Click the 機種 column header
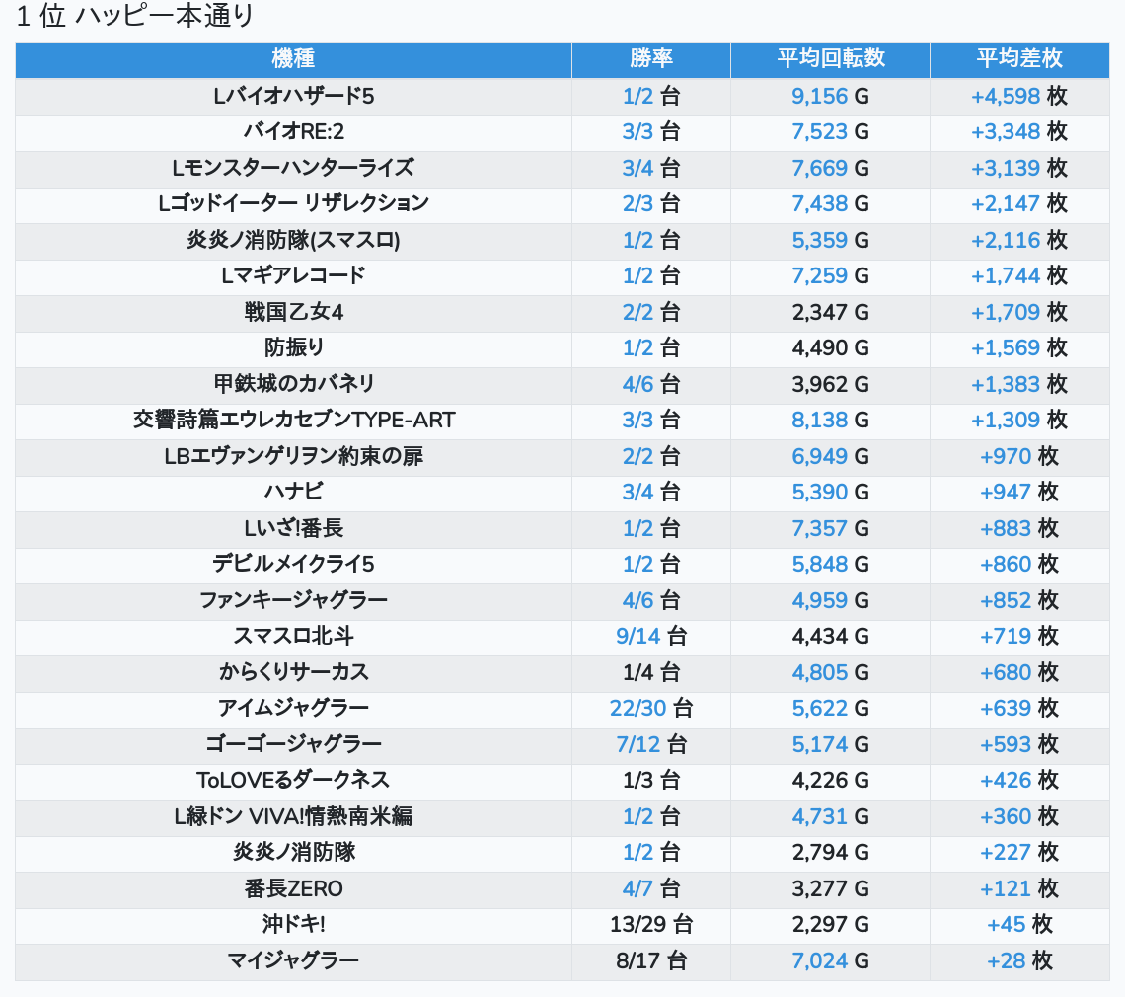The width and height of the screenshot is (1125, 997). click(x=293, y=59)
